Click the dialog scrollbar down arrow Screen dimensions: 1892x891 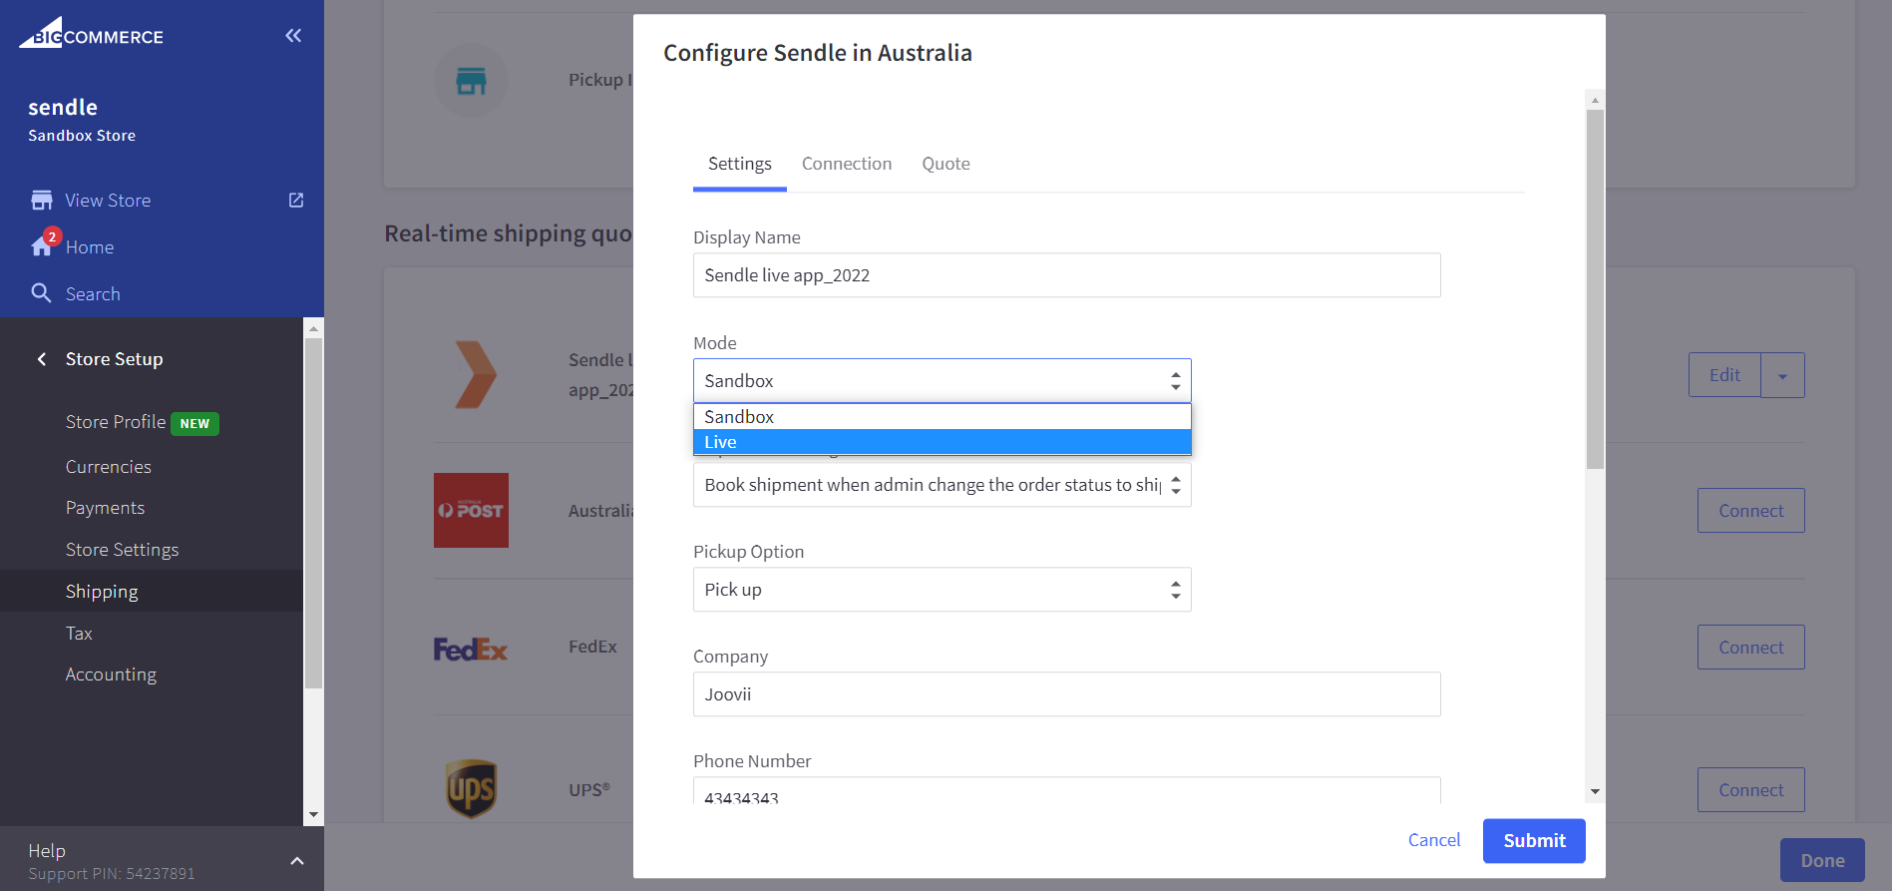coord(1595,791)
